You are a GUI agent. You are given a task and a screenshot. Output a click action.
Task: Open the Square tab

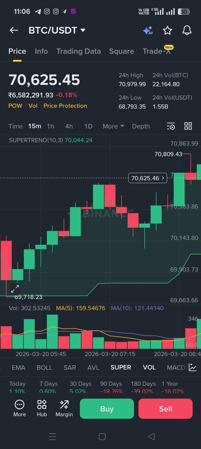(x=121, y=51)
